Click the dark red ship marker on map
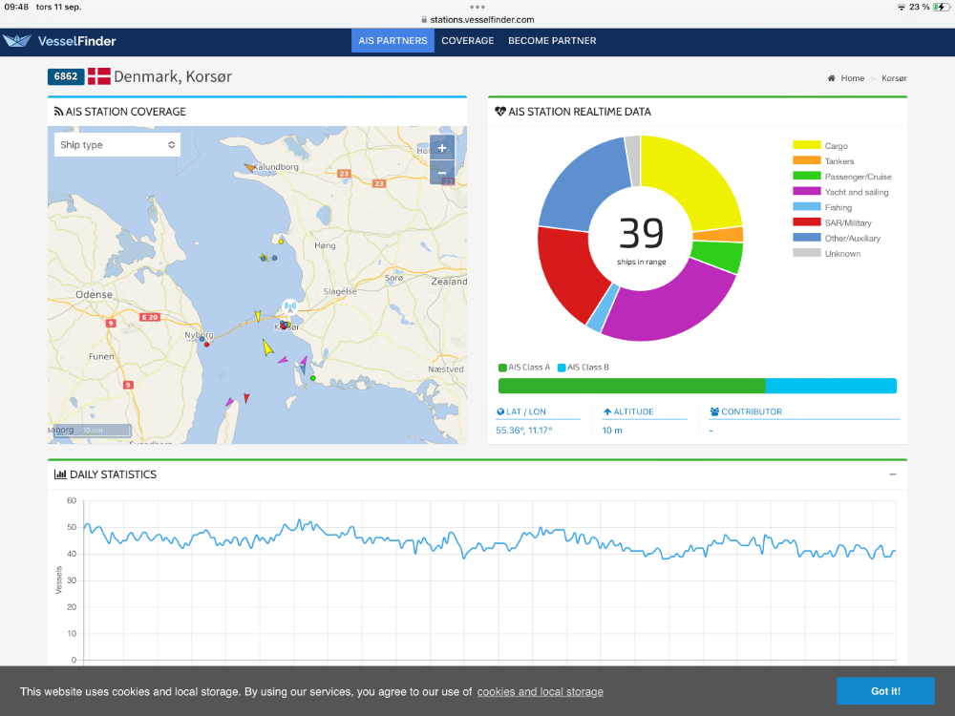 pos(246,397)
